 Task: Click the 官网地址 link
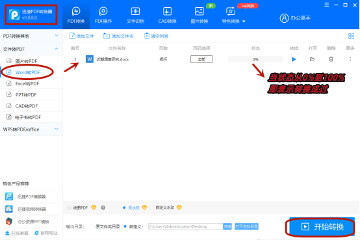[x=46, y=233]
